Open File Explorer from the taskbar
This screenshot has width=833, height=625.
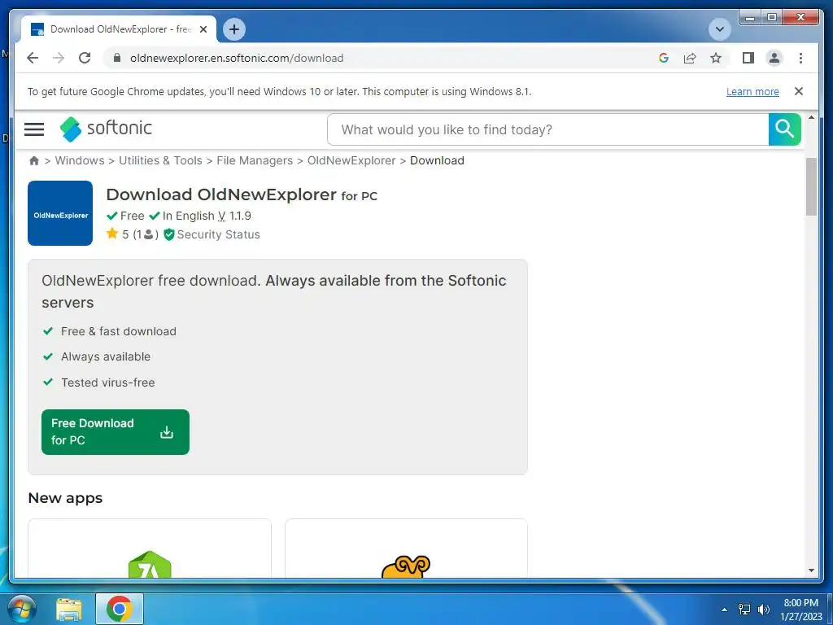pos(69,609)
